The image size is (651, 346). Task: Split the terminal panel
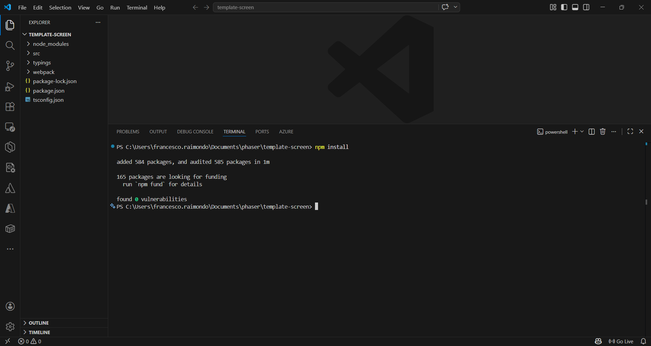[x=592, y=132]
